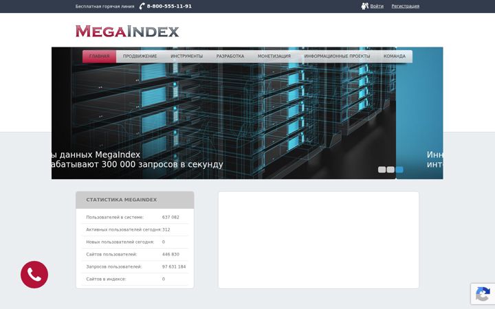The image size is (495, 309).
Task: Open the Команда menu item
Action: click(x=395, y=56)
